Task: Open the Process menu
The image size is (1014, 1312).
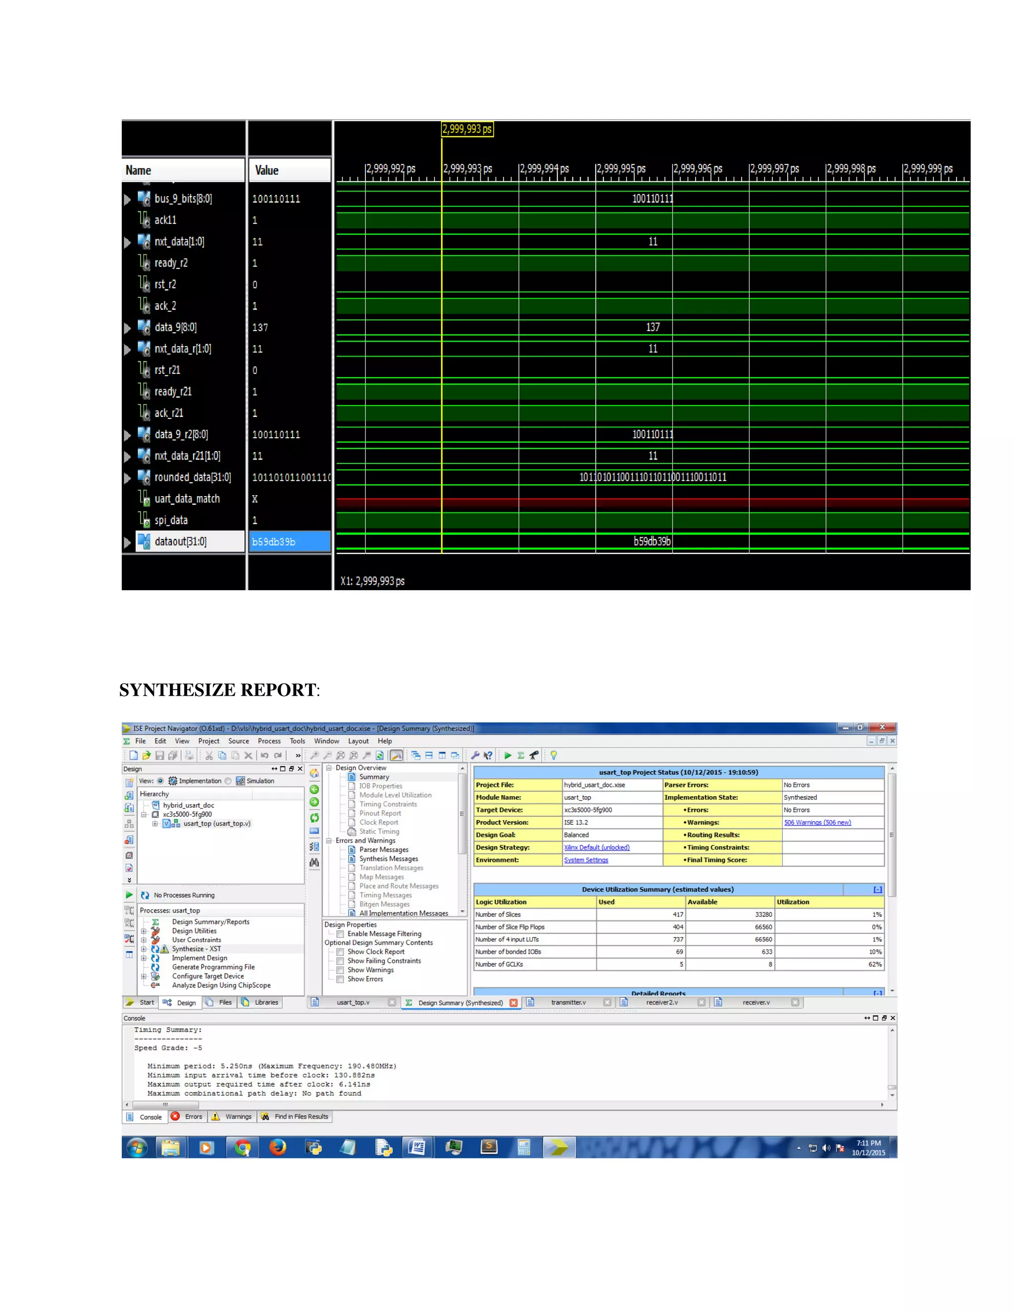Action: coord(269,741)
